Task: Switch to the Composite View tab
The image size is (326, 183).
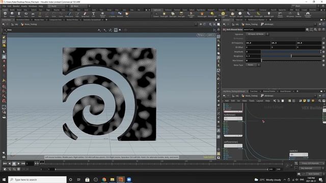Action: 56,20
